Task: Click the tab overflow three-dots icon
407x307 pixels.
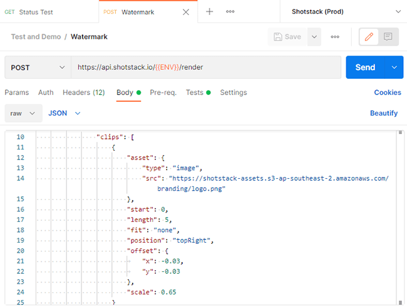Action: click(x=230, y=11)
